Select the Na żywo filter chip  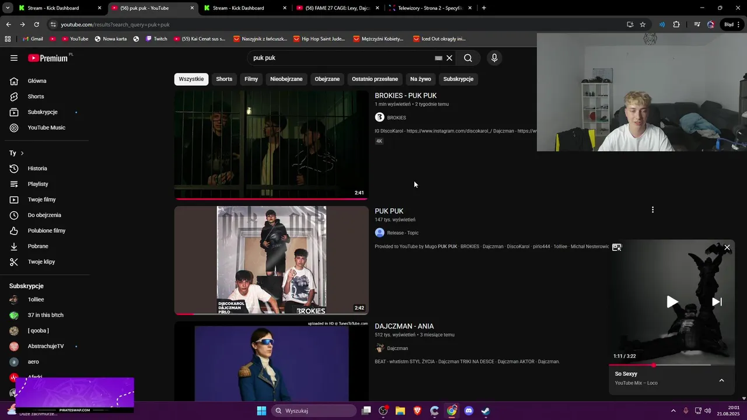[420, 79]
